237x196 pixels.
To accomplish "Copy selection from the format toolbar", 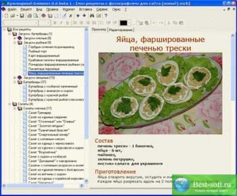I will [175, 23].
